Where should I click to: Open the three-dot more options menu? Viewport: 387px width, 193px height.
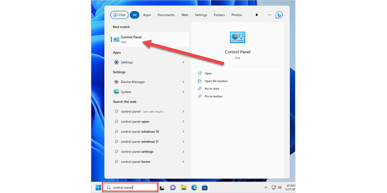tap(270, 15)
